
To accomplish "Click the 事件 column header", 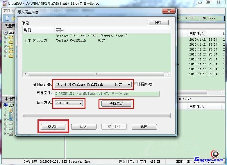I will point(113,30).
